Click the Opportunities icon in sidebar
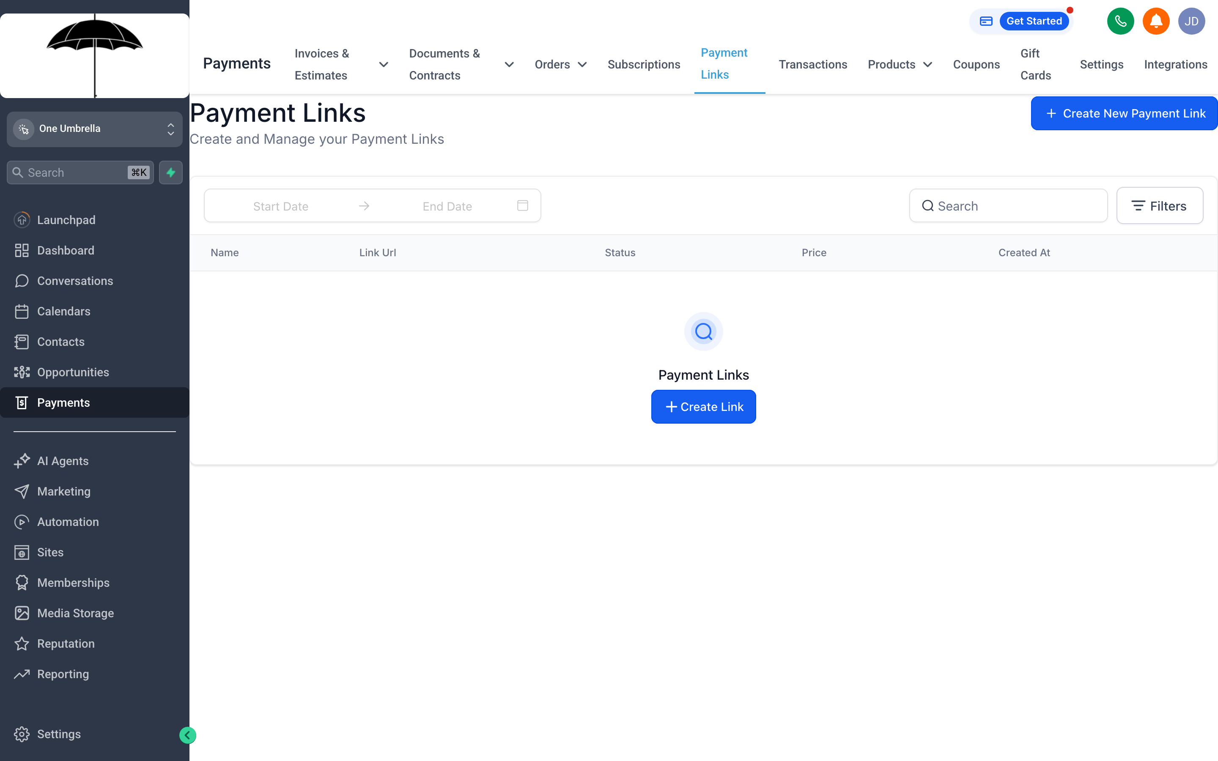 pyautogui.click(x=22, y=372)
